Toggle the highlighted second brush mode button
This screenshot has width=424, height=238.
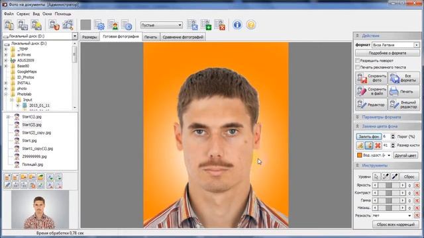pyautogui.click(x=369, y=145)
